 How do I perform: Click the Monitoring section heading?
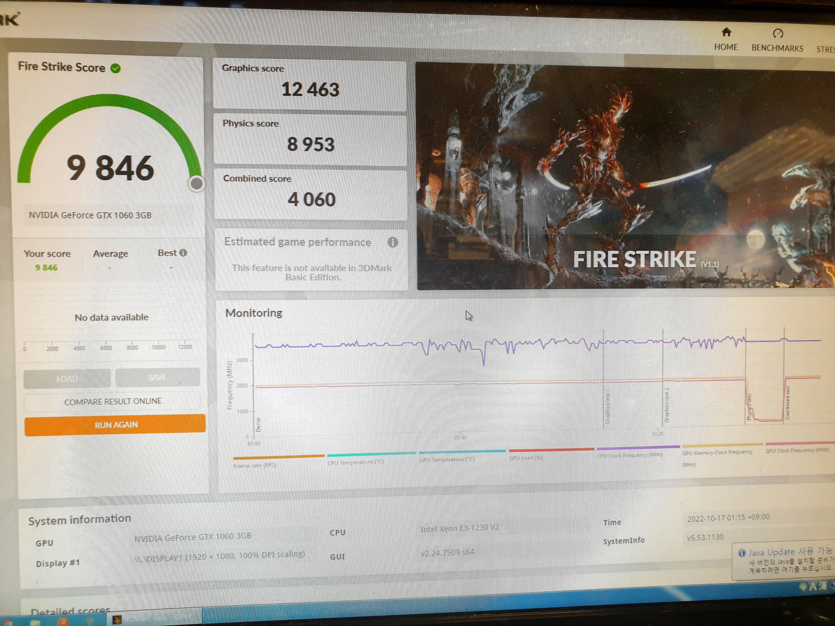tap(253, 313)
